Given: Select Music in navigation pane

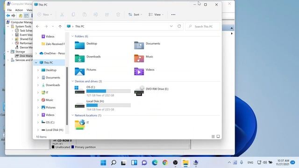Looking at the screenshot, I should [47, 100].
